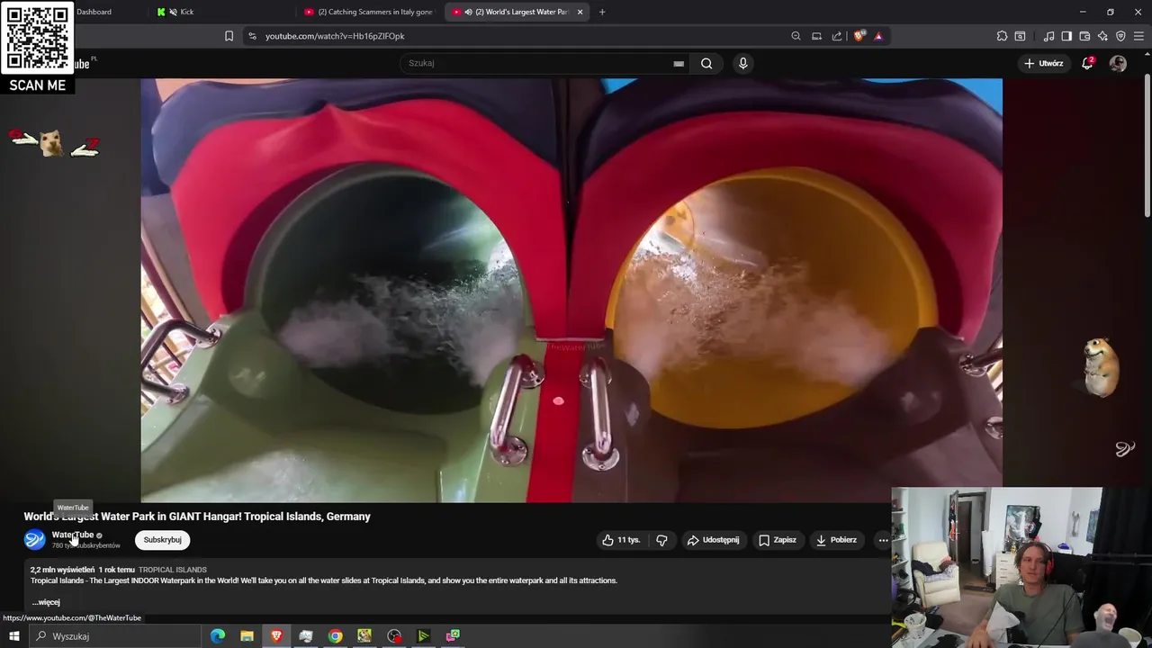The image size is (1152, 648).
Task: Click the picture-in-picture icon in the address bar
Action: (x=816, y=36)
